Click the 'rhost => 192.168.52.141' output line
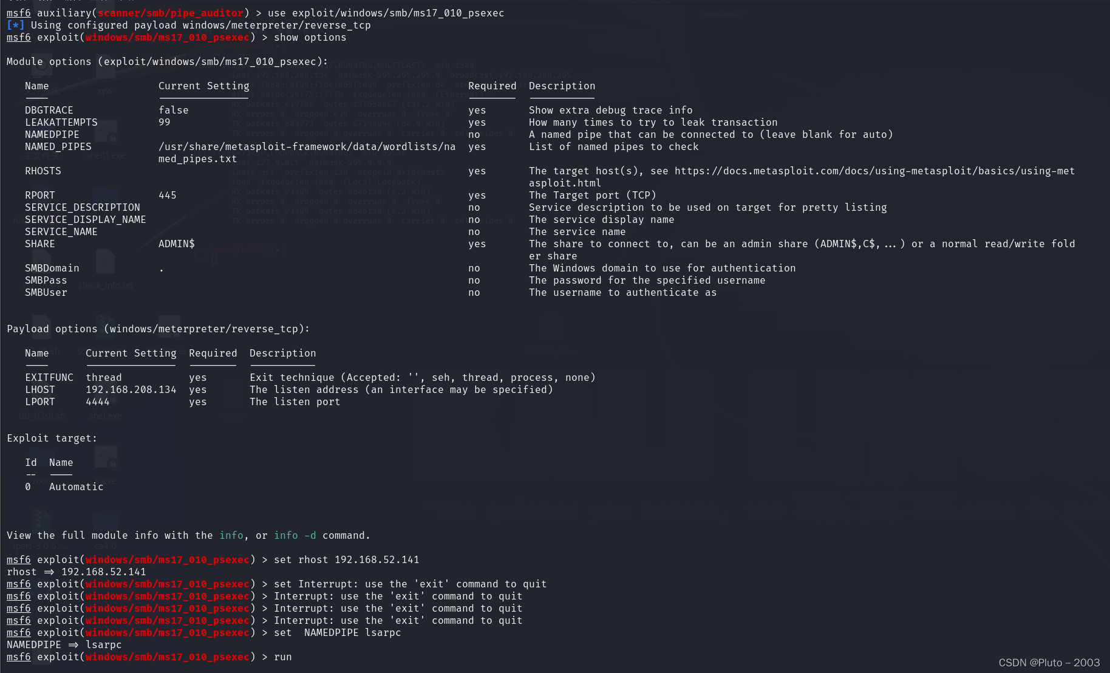 77,572
